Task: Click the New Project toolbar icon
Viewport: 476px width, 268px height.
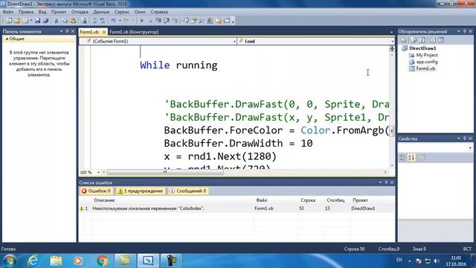Action: tap(8, 21)
